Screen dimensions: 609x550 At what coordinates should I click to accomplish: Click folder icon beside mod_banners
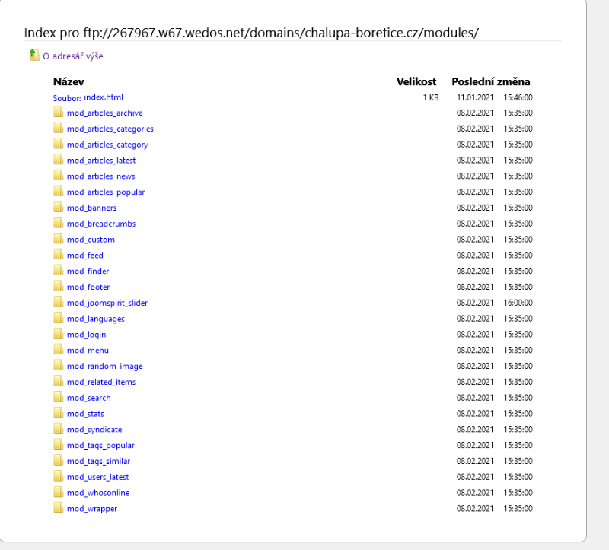tap(59, 208)
